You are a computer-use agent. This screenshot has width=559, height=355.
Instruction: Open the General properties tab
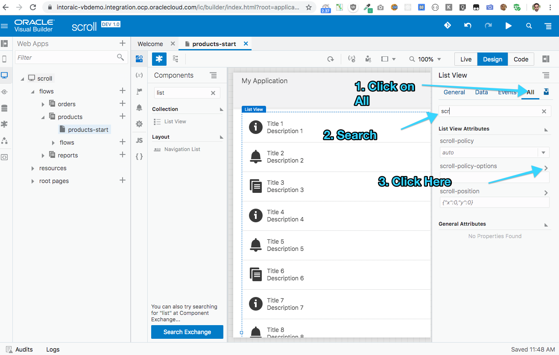[454, 92]
